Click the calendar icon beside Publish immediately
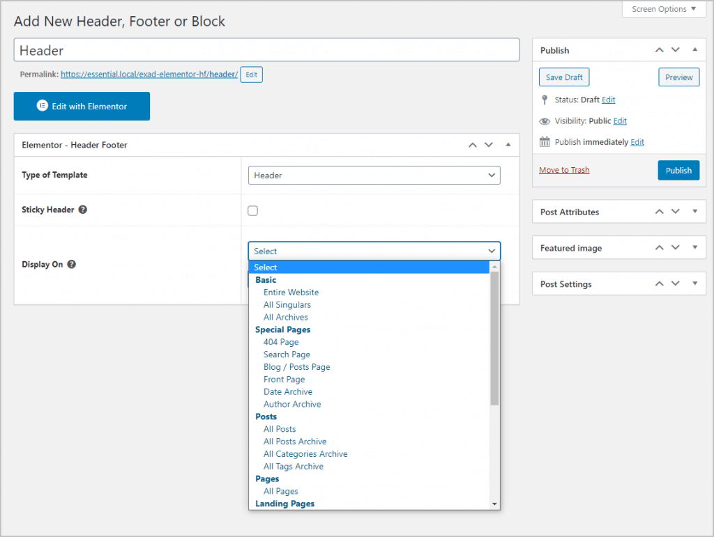 [x=545, y=142]
